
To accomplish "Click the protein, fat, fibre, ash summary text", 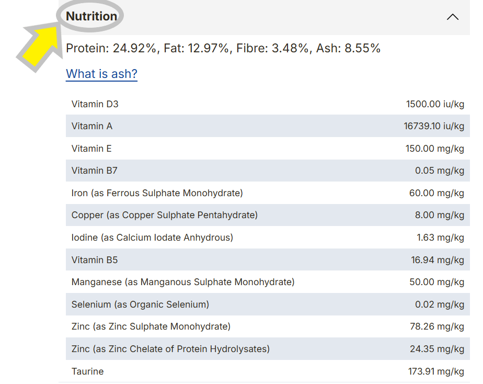I will (x=223, y=48).
